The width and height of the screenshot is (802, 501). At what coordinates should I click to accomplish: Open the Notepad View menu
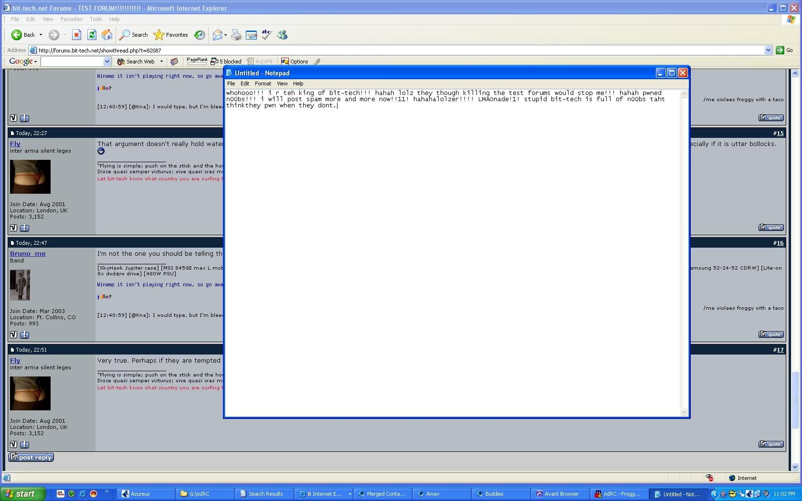pos(282,83)
